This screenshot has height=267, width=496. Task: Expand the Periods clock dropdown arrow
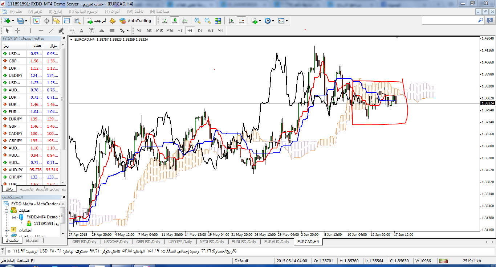click(x=273, y=21)
